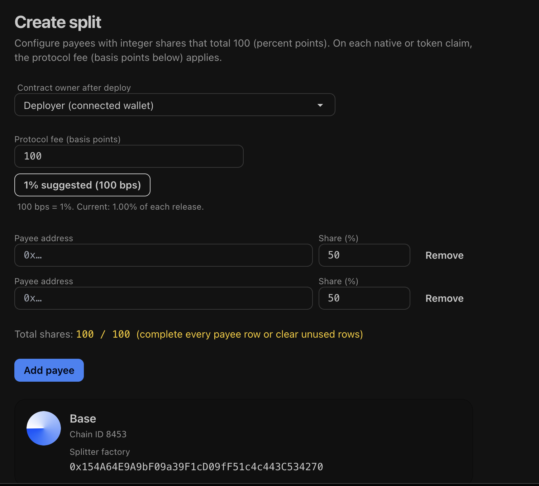Click the Contract owner after deploy label
This screenshot has width=539, height=486.
click(74, 88)
